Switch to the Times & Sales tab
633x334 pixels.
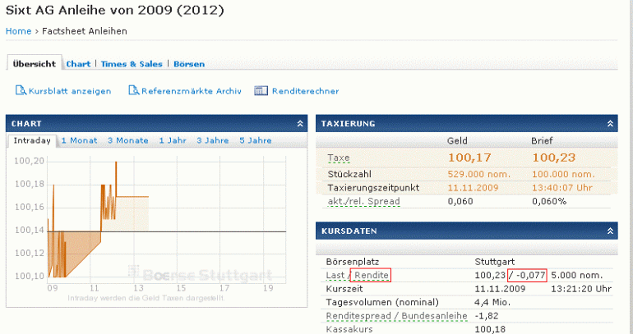tap(132, 64)
